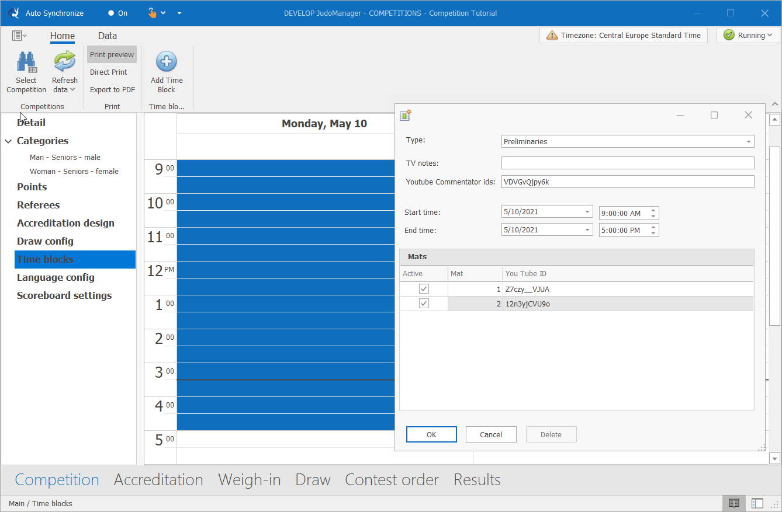Collapse the Categories tree node
The image size is (782, 512).
point(9,141)
